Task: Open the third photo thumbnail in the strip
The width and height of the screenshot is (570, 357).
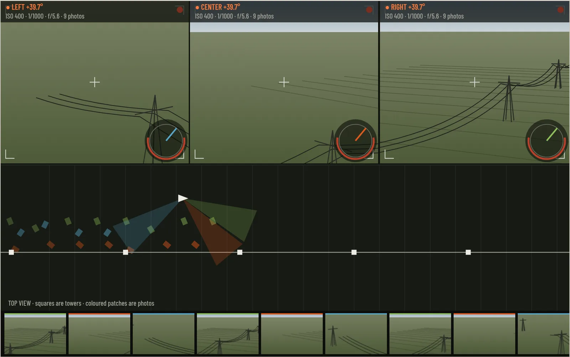Action: [x=164, y=334]
